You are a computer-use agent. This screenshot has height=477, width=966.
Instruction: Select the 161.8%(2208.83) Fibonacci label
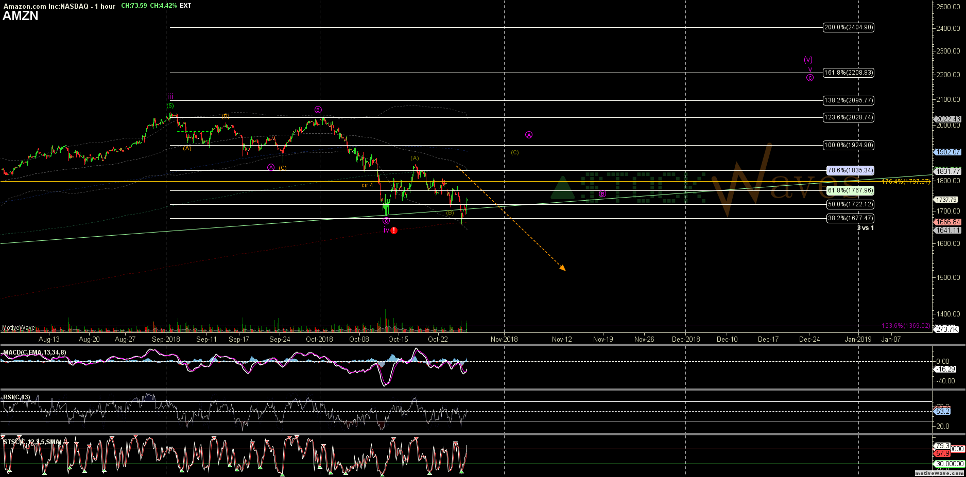[x=849, y=73]
